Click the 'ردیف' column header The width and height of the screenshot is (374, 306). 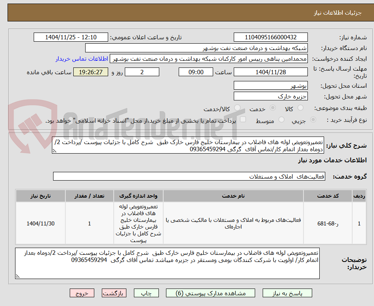(359, 196)
